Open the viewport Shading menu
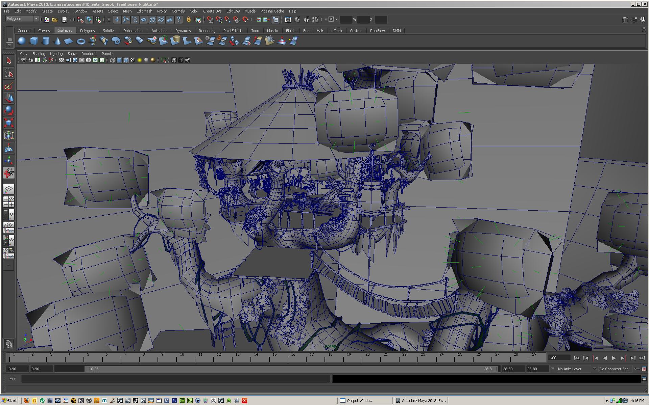Image resolution: width=649 pixels, height=405 pixels. [x=38, y=54]
